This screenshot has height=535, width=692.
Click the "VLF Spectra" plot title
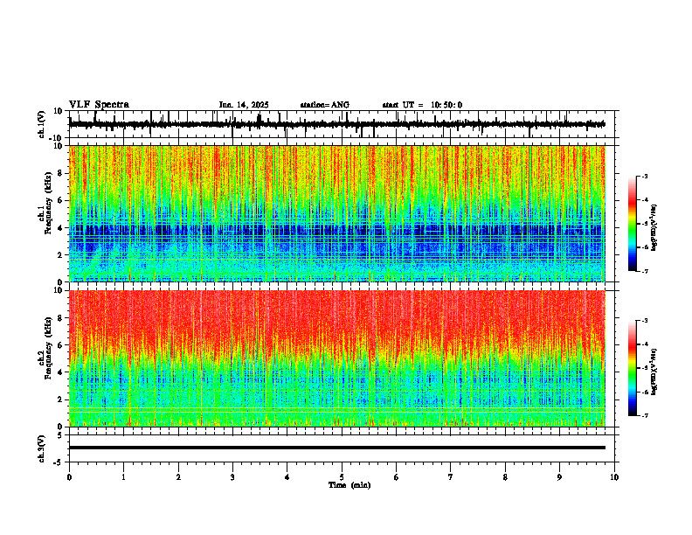point(99,105)
